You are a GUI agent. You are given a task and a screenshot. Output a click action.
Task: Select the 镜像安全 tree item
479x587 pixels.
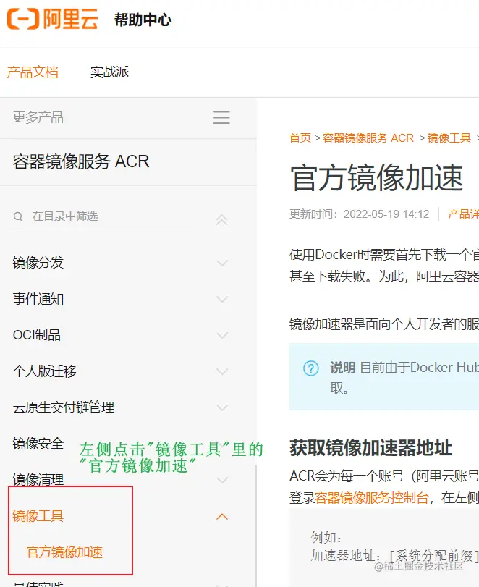coord(38,444)
